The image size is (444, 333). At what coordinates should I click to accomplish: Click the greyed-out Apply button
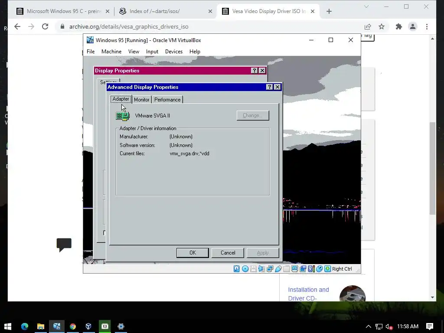pos(263,253)
